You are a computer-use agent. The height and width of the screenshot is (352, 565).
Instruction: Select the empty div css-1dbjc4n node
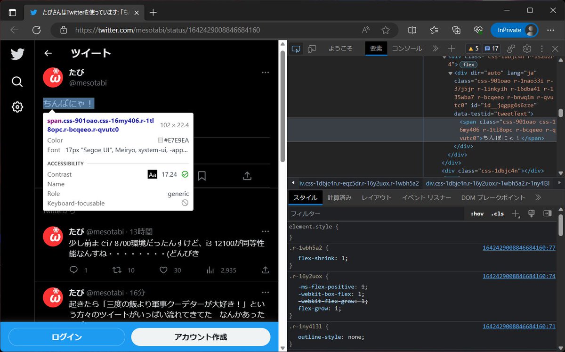[x=492, y=171]
